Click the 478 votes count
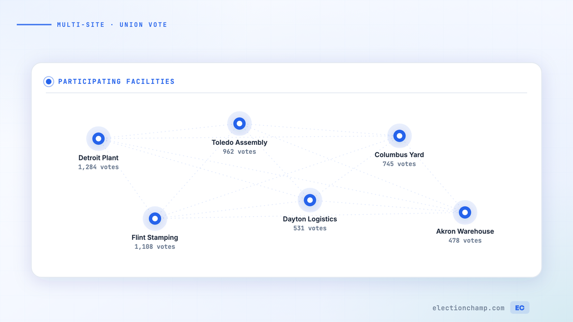 pos(465,241)
